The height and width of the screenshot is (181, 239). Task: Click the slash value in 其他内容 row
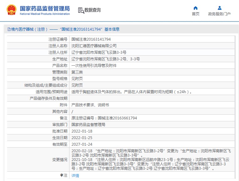tap(72, 112)
